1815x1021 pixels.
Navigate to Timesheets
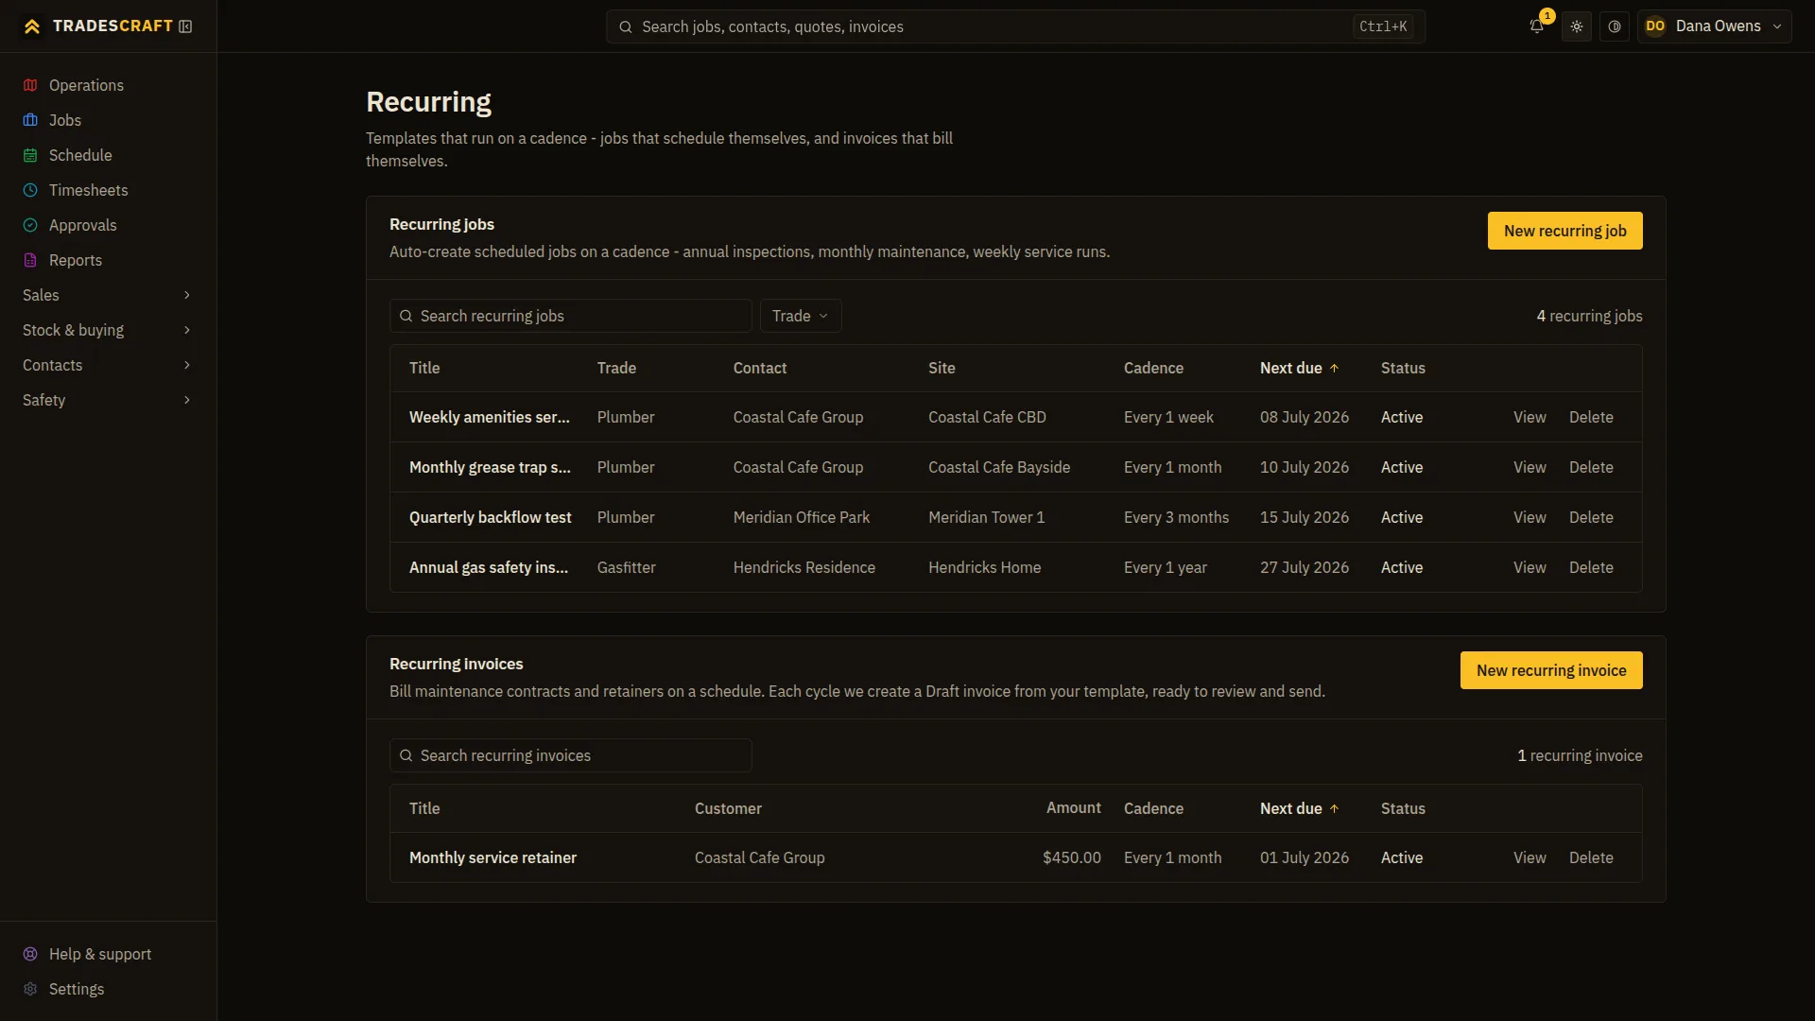pyautogui.click(x=108, y=190)
